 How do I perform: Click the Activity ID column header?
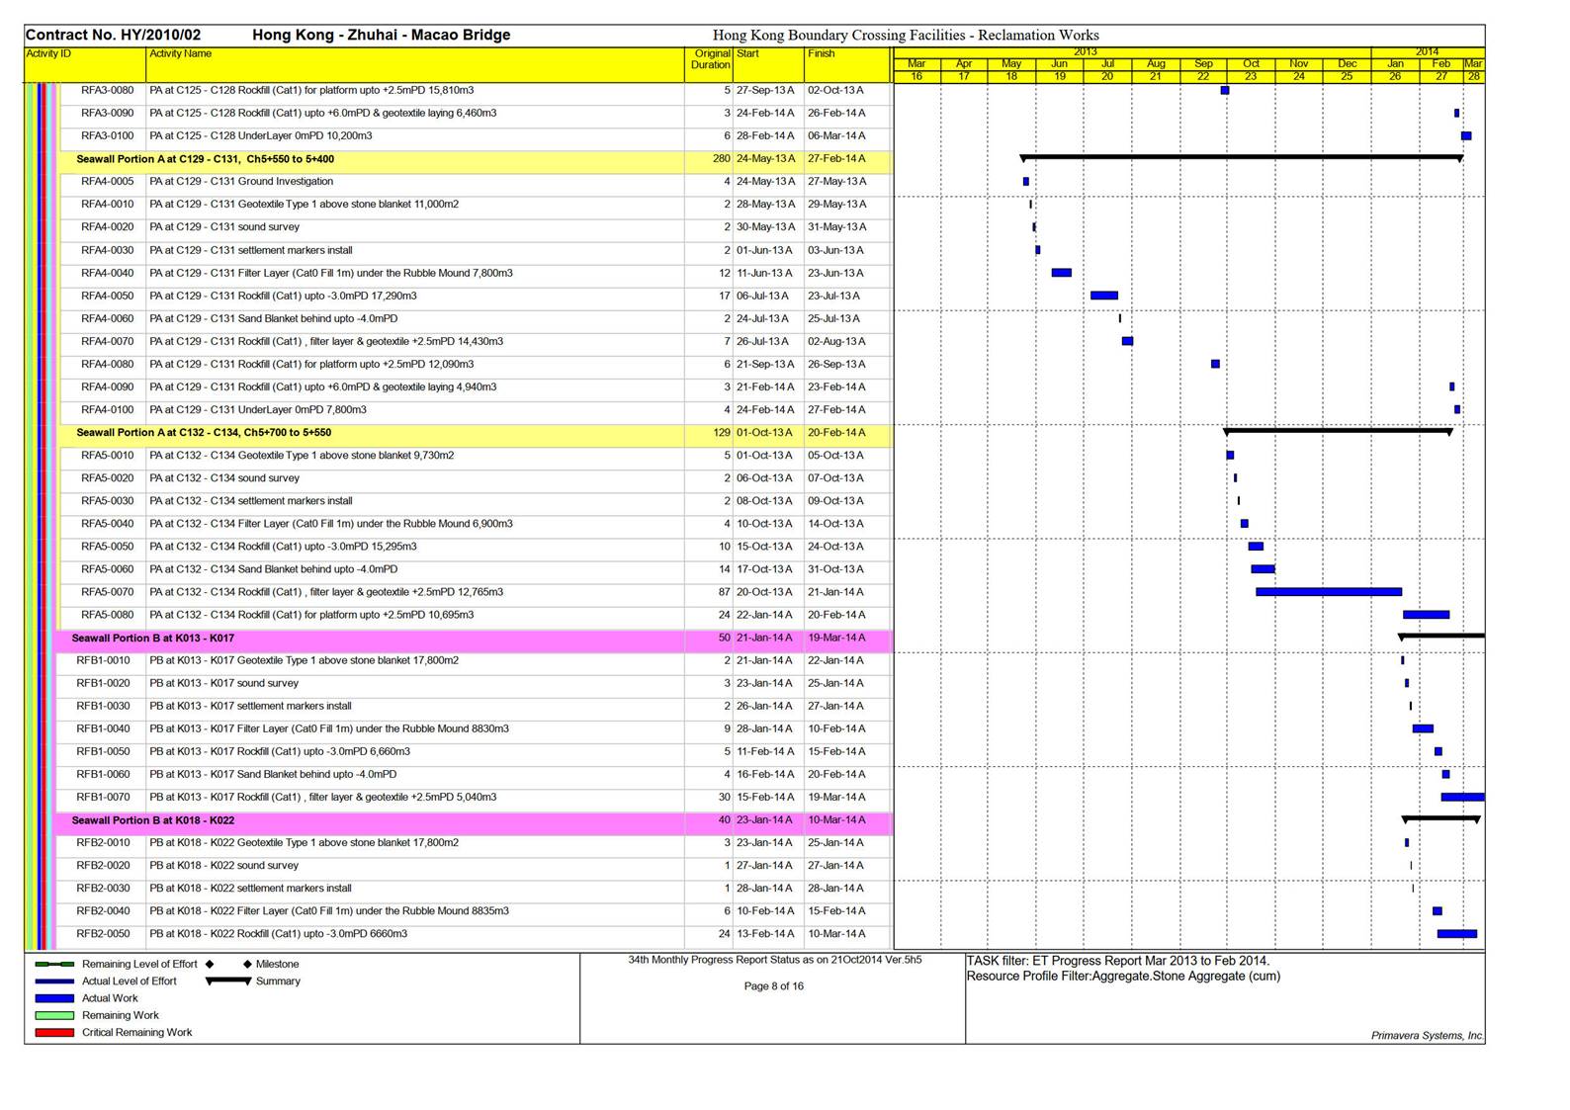85,64
